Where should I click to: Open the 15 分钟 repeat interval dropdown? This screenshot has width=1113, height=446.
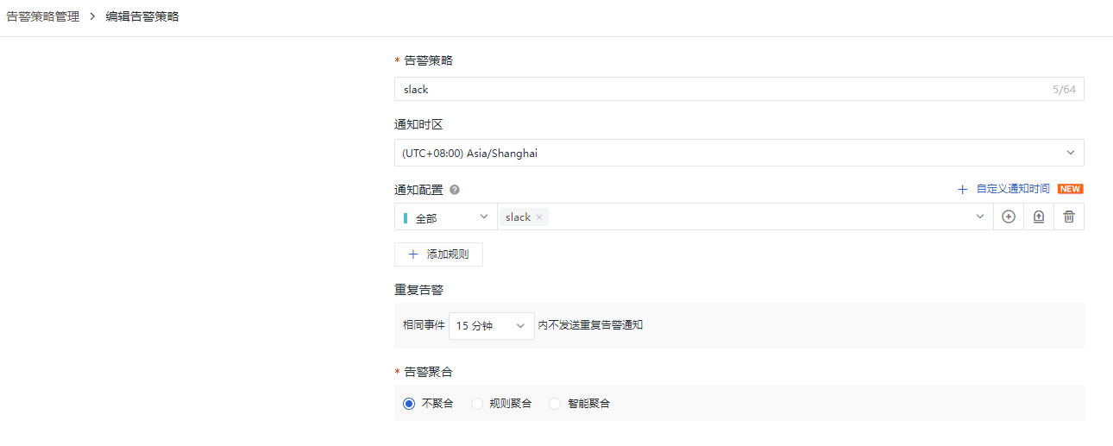pyautogui.click(x=491, y=325)
